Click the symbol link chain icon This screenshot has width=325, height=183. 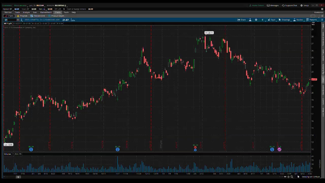click(22, 20)
